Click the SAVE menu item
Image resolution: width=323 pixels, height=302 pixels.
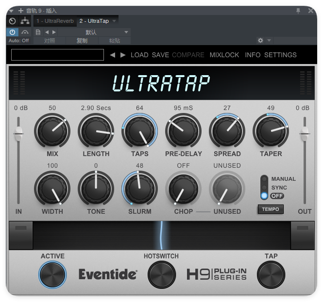(x=160, y=55)
